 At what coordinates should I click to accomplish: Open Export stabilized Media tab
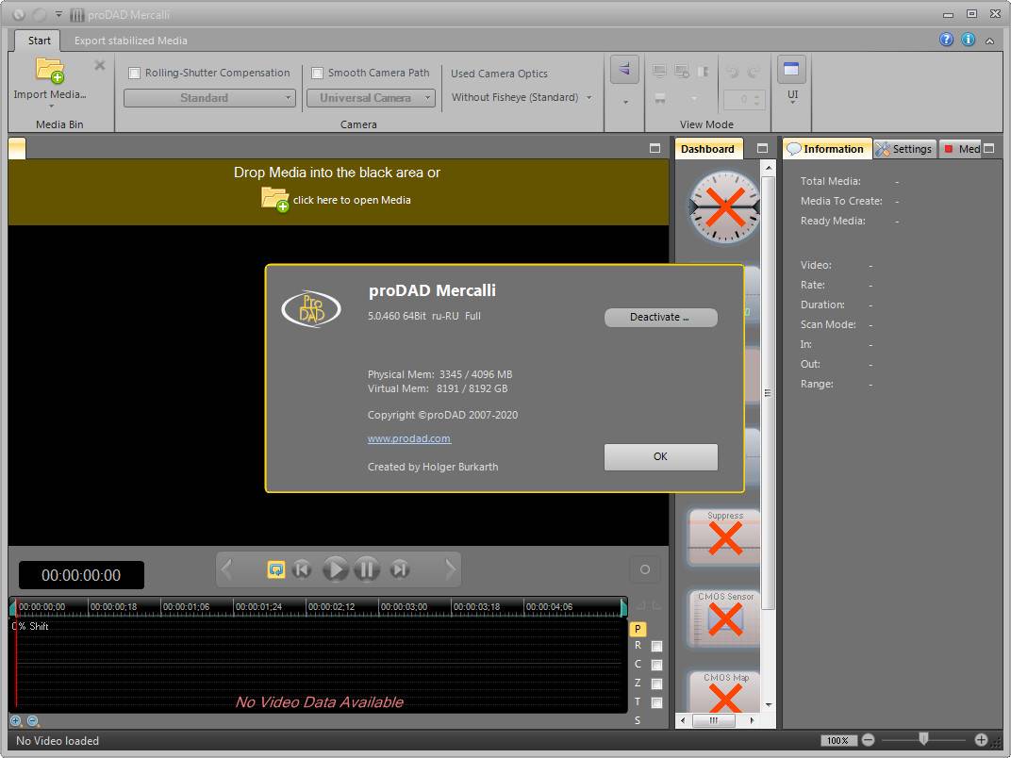pos(131,41)
